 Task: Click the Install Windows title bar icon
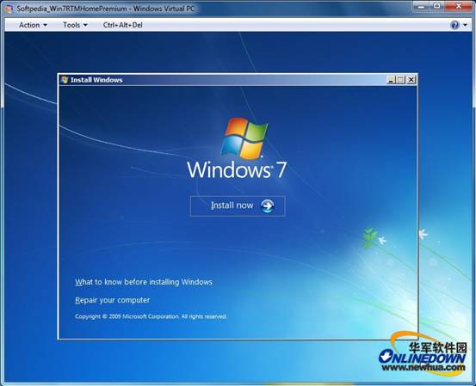pyautogui.click(x=64, y=80)
